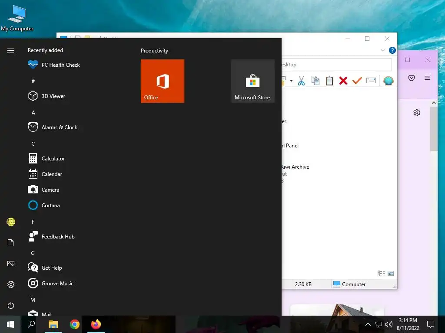Click the Copy toolbar icon

[x=315, y=81]
